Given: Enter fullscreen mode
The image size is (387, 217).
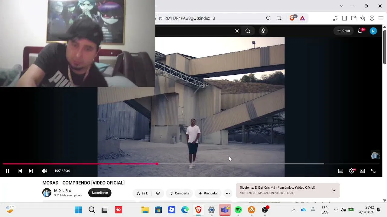Looking at the screenshot, I should point(373,171).
